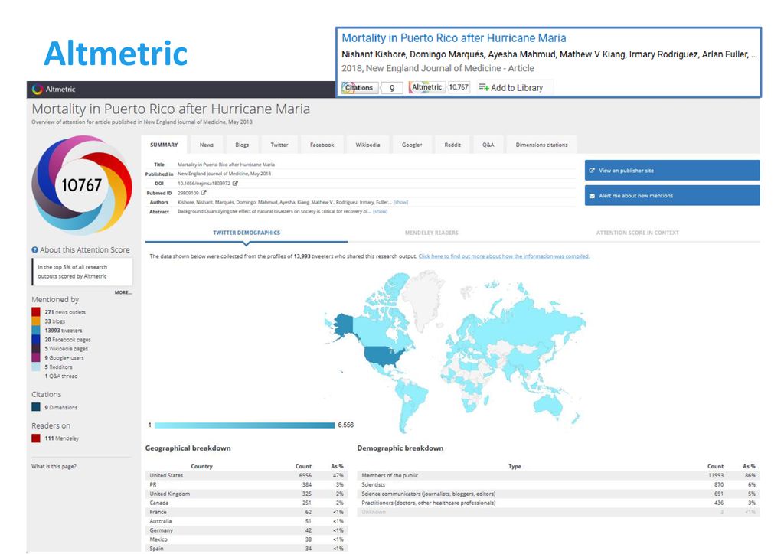Click the Science communicators row
Viewport: 784px width, 554px height.
click(x=558, y=494)
